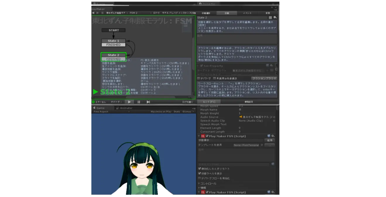Click the State 2 name input field
386x197 pixels.
tap(232, 18)
